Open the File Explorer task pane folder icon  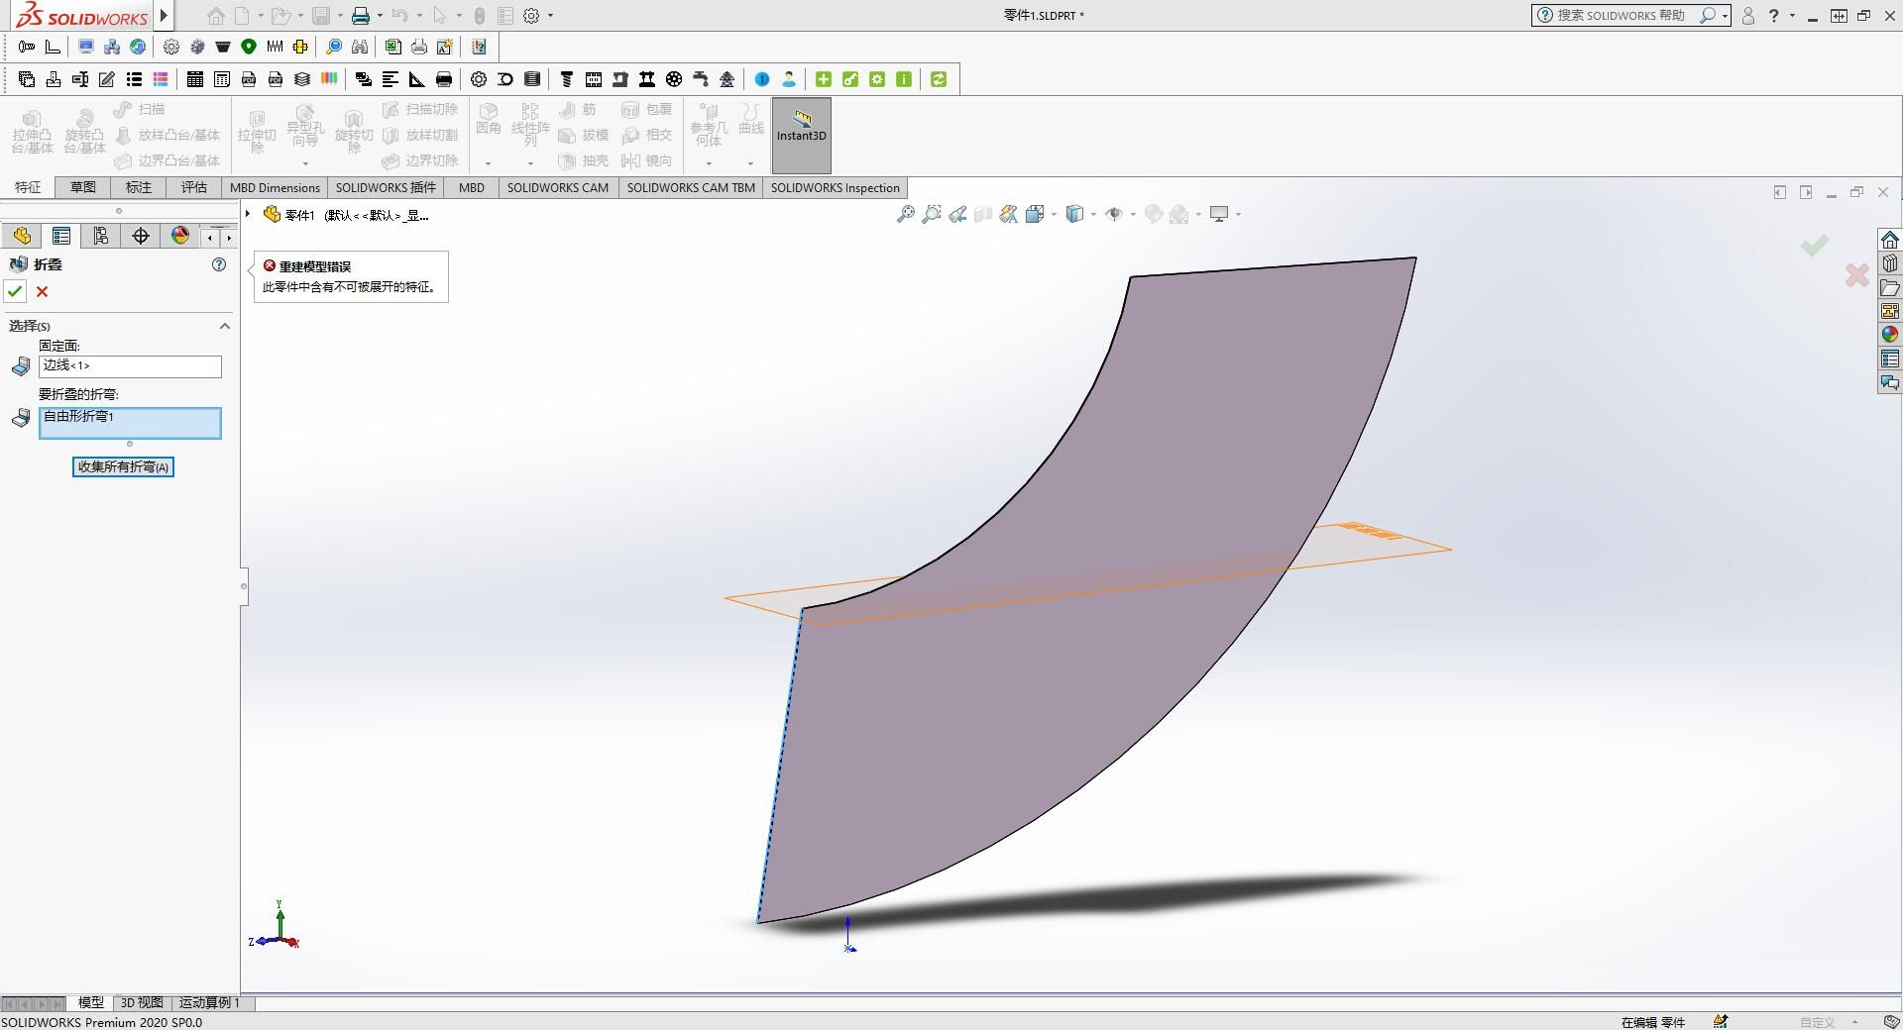1890,287
